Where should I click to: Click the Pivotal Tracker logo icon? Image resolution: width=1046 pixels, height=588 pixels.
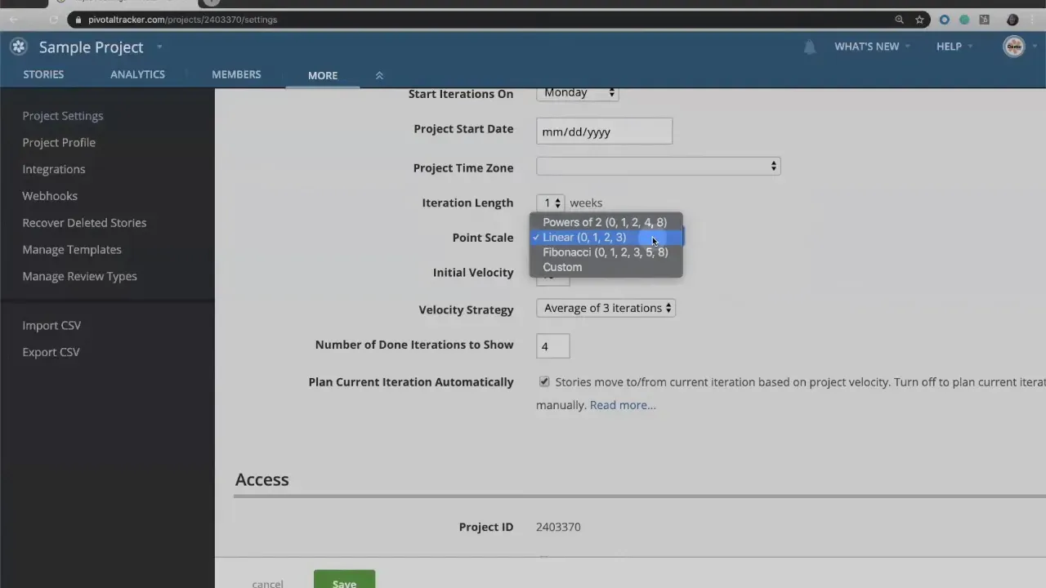point(18,47)
